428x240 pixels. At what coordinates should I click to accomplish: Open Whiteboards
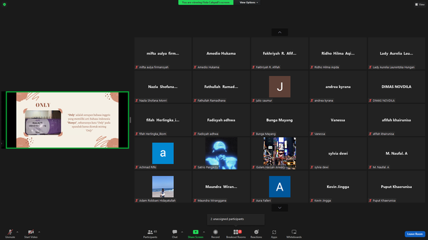point(294,234)
